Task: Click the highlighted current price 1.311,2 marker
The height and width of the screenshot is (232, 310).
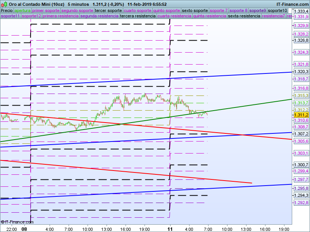Action: pyautogui.click(x=301, y=115)
